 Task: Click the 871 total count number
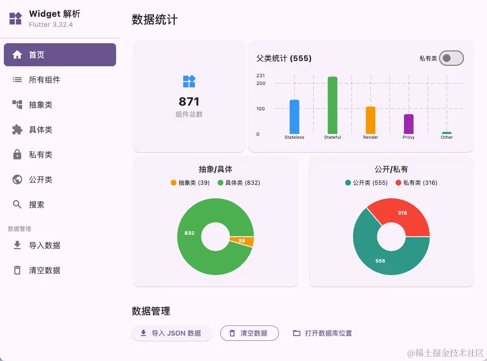(189, 102)
